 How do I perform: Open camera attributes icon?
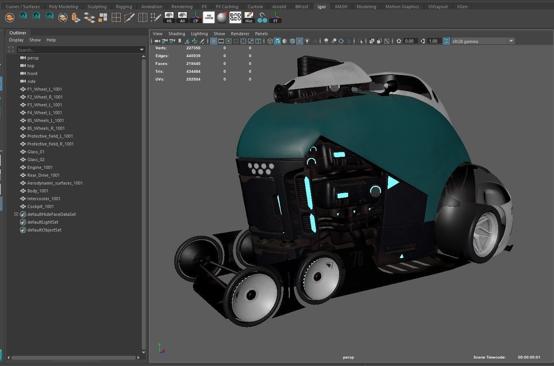[172, 41]
